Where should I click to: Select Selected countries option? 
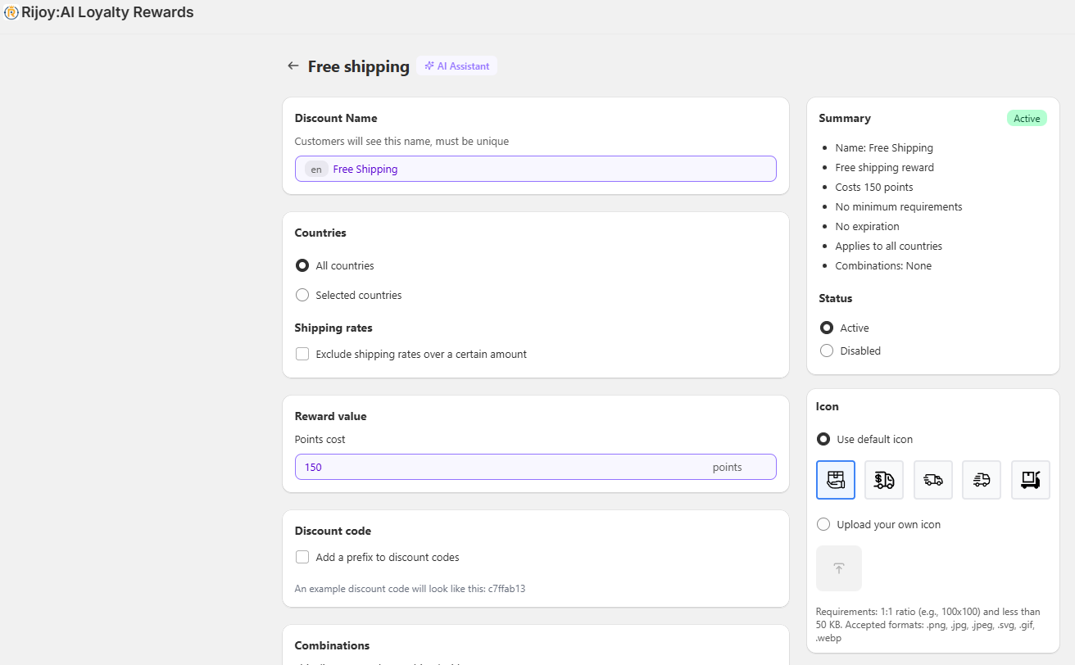point(302,295)
